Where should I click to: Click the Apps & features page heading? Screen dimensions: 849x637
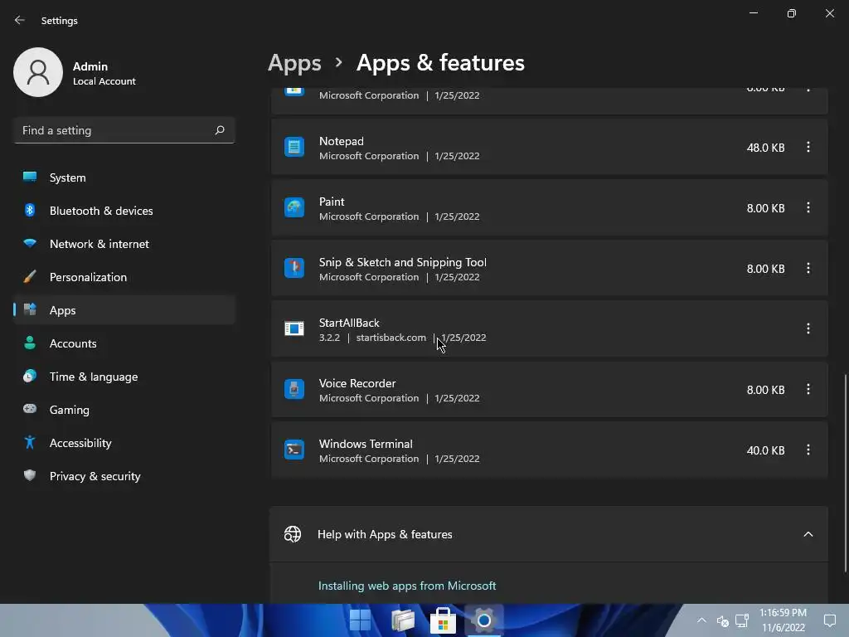tap(440, 63)
